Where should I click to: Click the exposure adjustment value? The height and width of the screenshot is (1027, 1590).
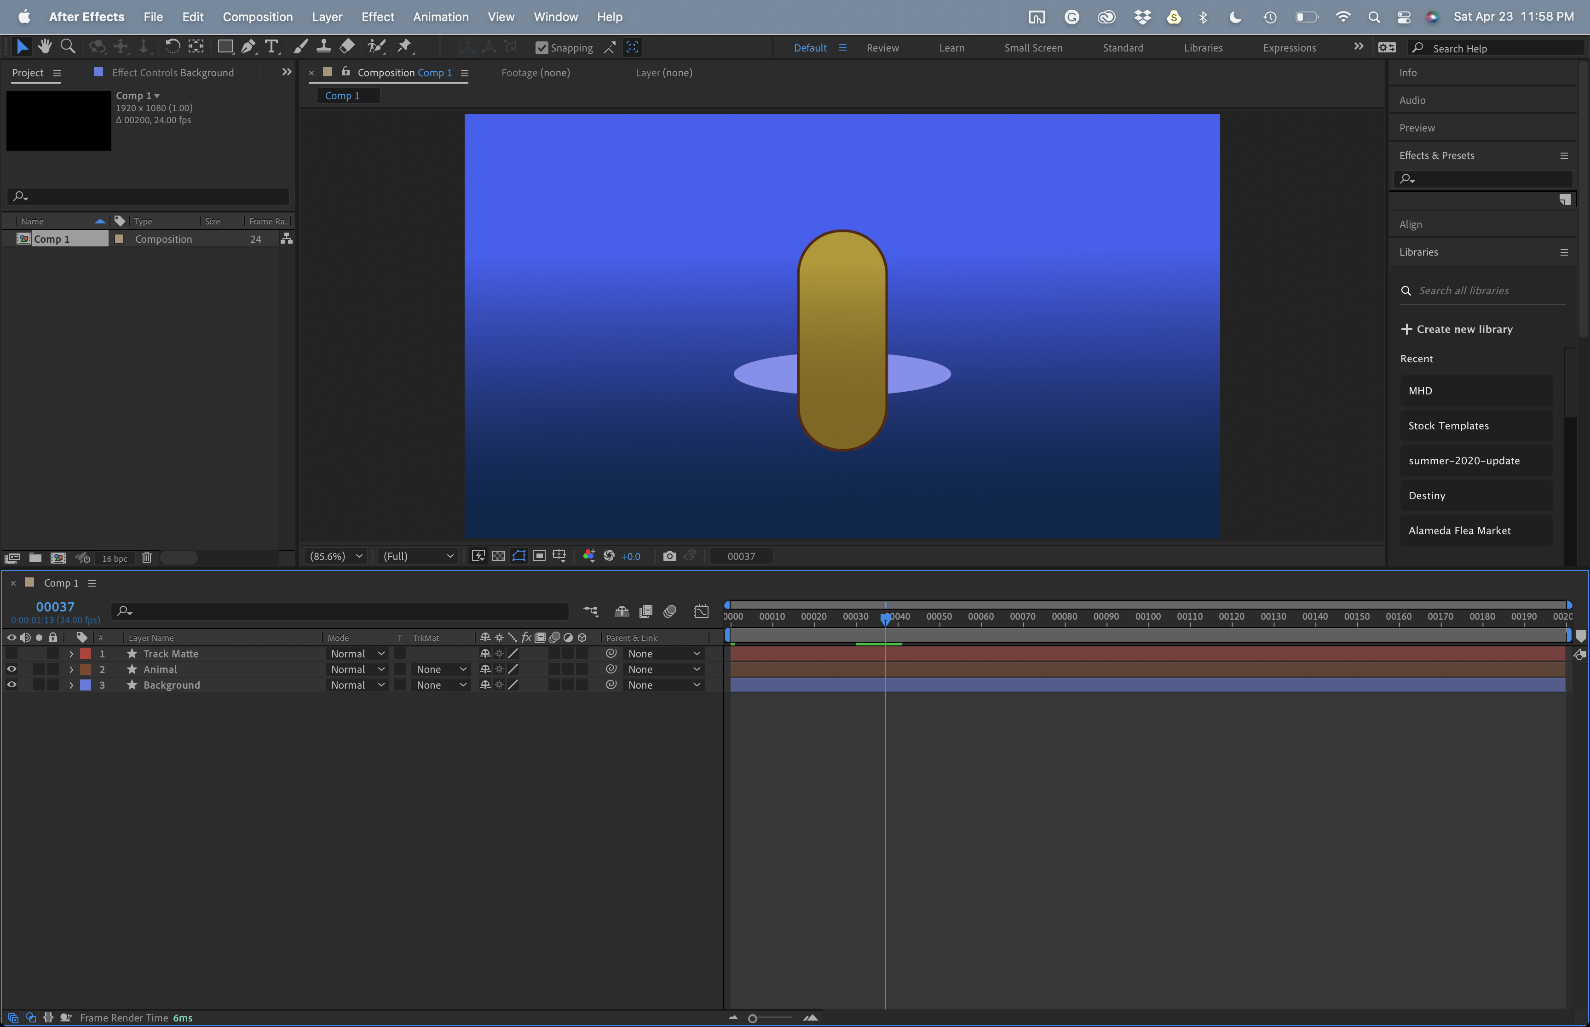[x=630, y=555]
